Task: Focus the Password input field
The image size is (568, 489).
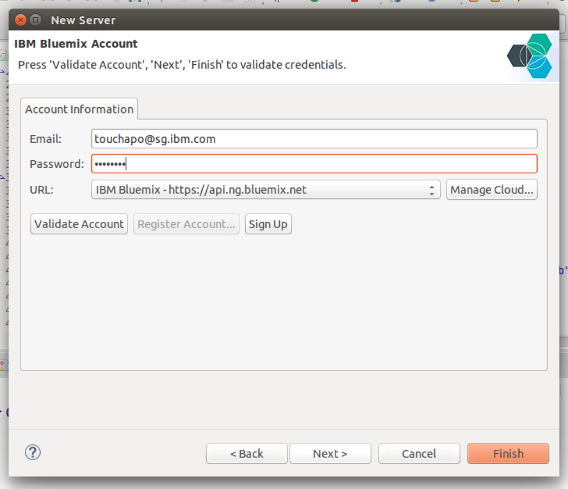Action: click(x=314, y=164)
